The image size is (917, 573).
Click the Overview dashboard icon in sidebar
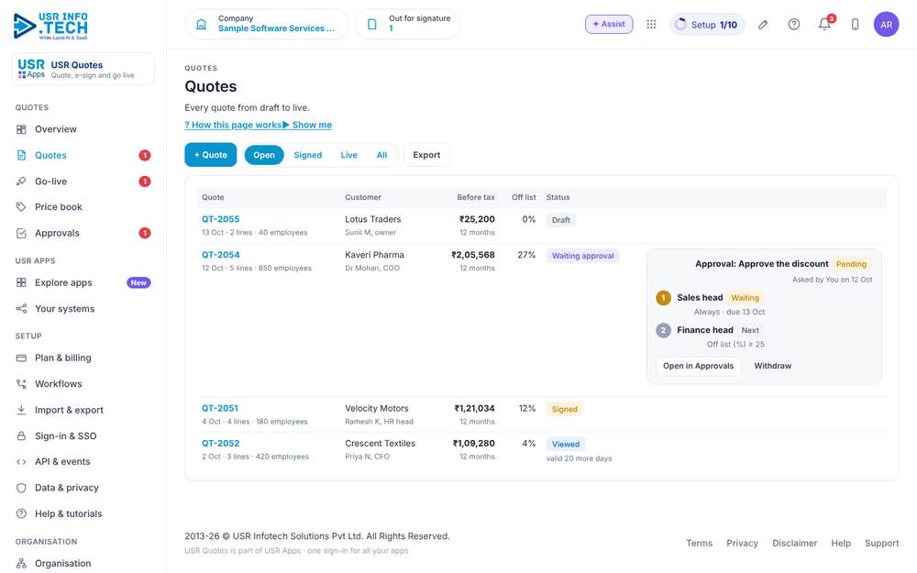[21, 129]
